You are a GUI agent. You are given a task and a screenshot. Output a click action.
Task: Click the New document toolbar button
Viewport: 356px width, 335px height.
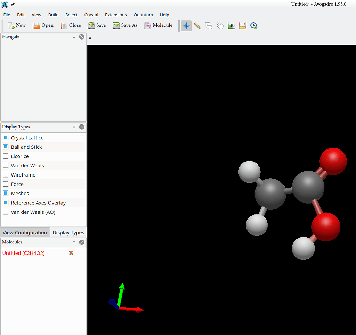pos(17,25)
